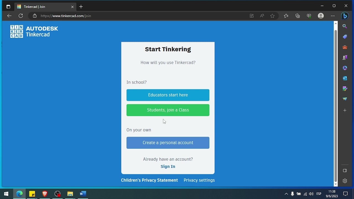This screenshot has width=354, height=199.
Task: Open Settings and more ellipsis menu
Action: [x=333, y=16]
